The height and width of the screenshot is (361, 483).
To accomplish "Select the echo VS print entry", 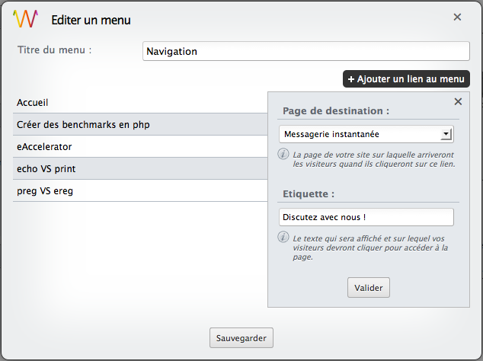I will (140, 169).
